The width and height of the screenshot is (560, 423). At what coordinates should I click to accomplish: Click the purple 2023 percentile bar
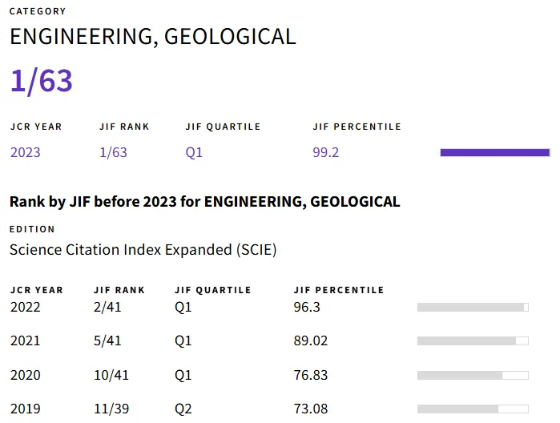494,152
